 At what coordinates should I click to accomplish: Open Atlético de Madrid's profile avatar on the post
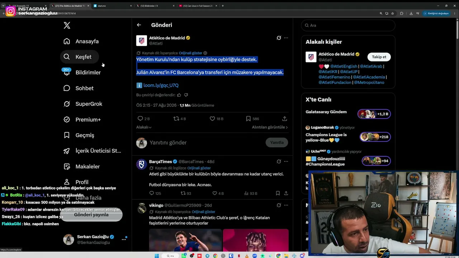tap(142, 40)
